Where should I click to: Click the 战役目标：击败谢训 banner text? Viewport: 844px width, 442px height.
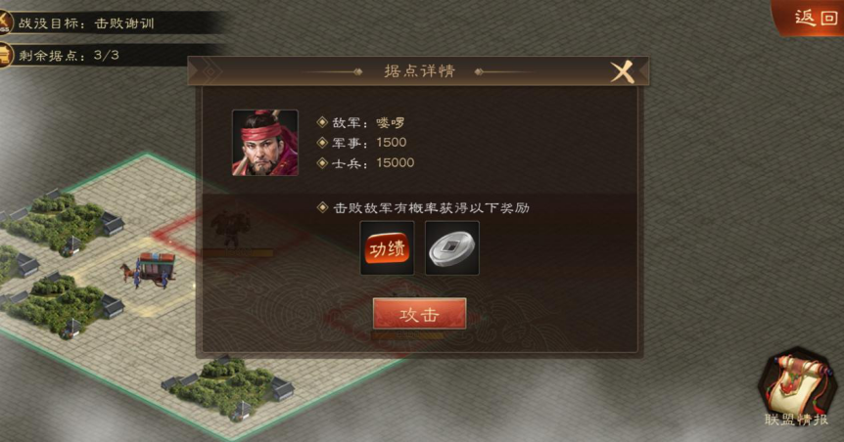[x=87, y=23]
